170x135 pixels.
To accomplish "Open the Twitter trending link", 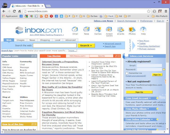I will click(x=142, y=43).
